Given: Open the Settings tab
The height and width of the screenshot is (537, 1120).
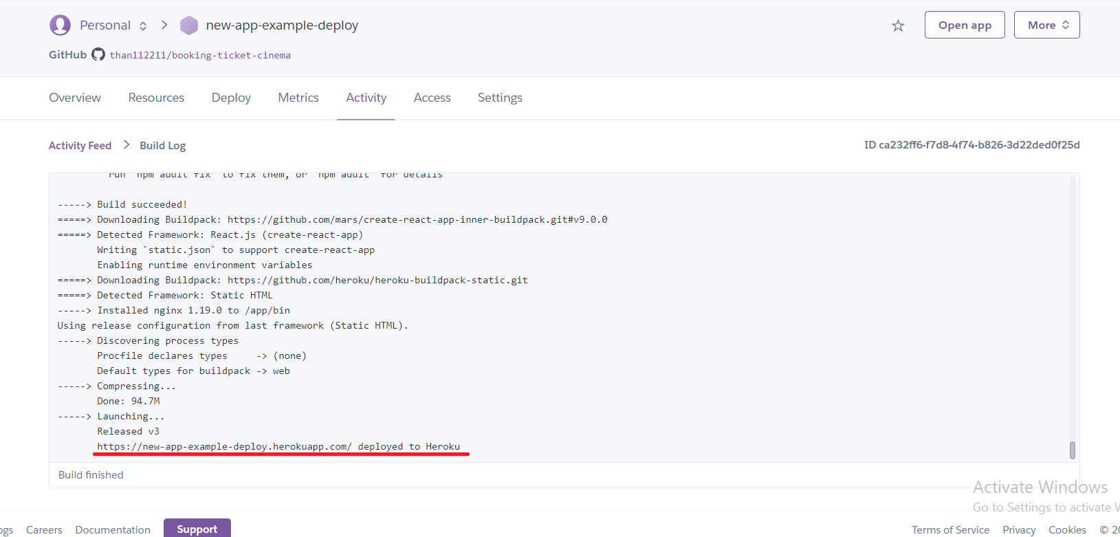Looking at the screenshot, I should [x=500, y=98].
